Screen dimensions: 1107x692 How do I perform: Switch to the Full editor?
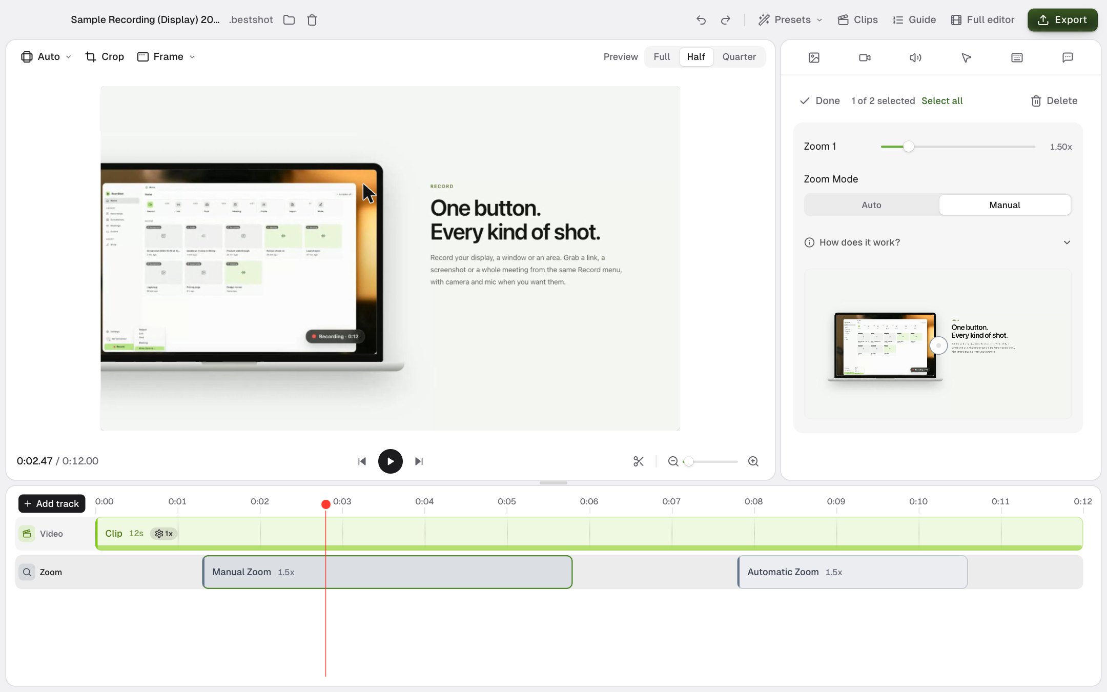click(x=982, y=20)
